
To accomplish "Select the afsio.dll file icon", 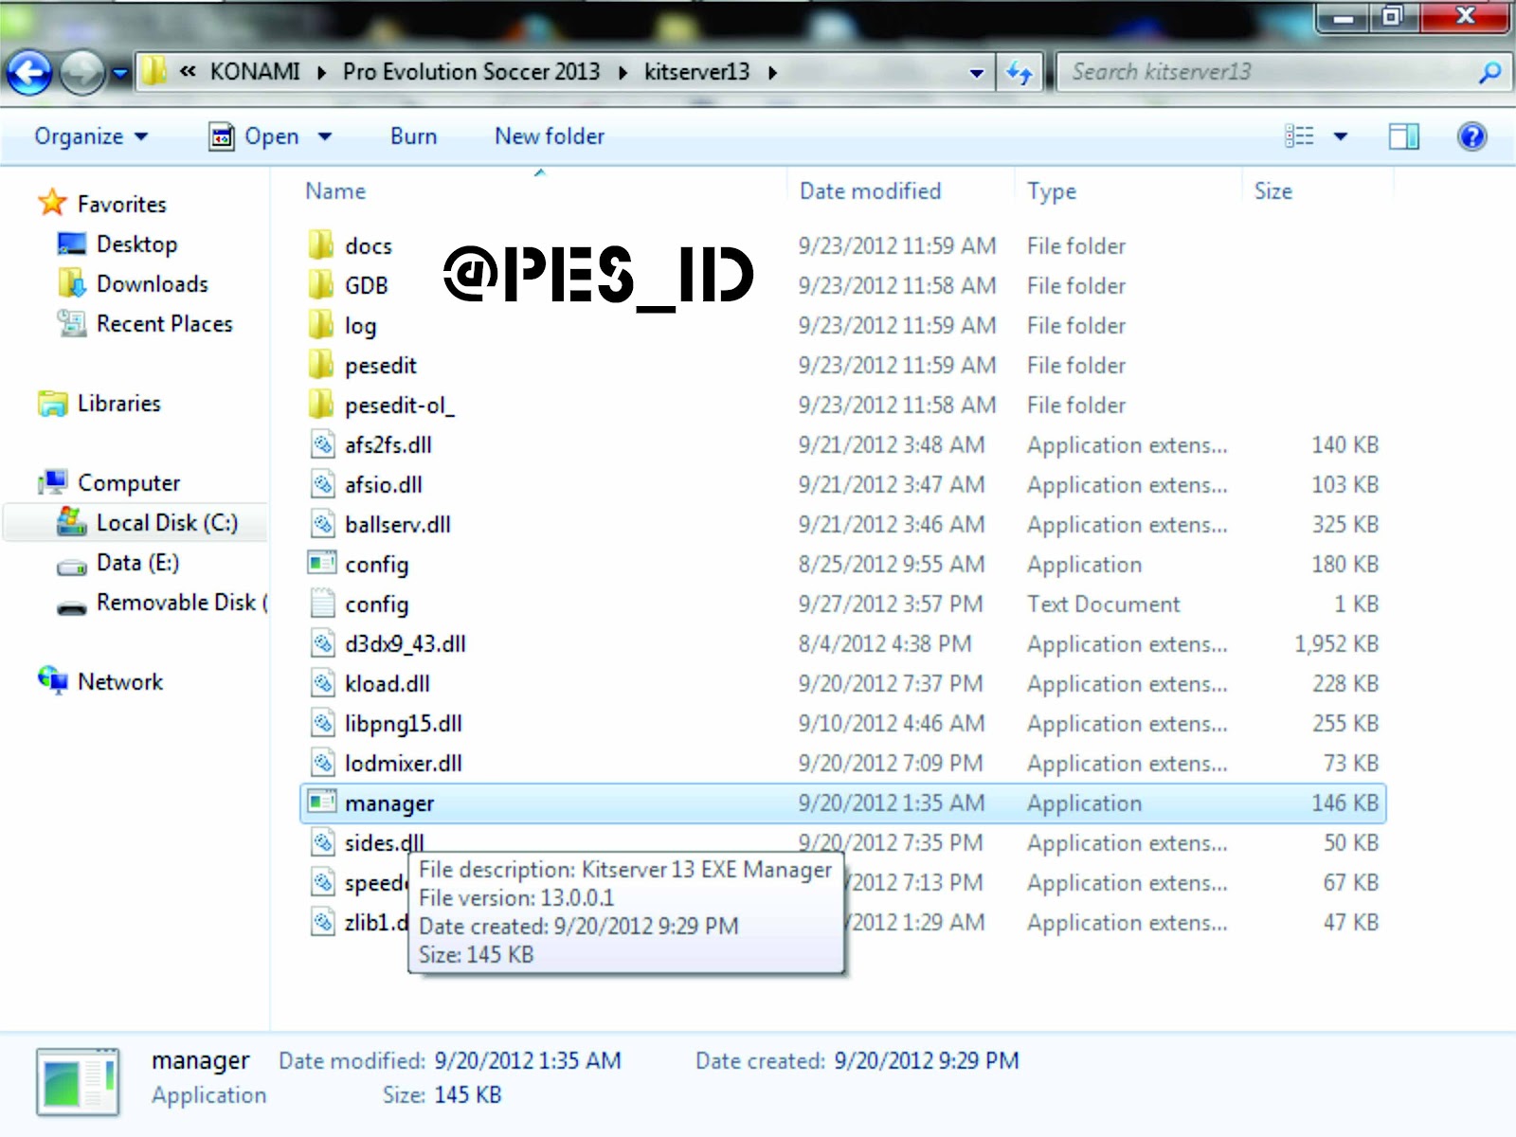I will 323,484.
